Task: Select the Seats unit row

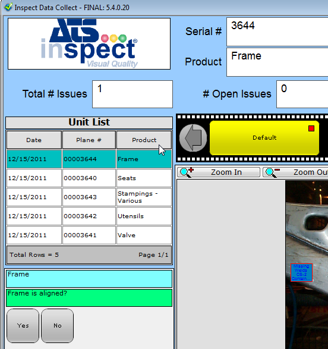Action: (89, 178)
